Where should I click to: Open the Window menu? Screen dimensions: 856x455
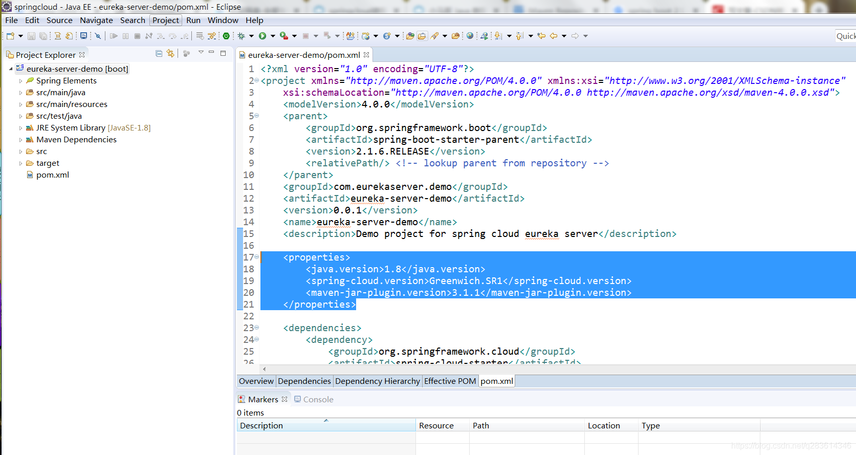(x=223, y=20)
